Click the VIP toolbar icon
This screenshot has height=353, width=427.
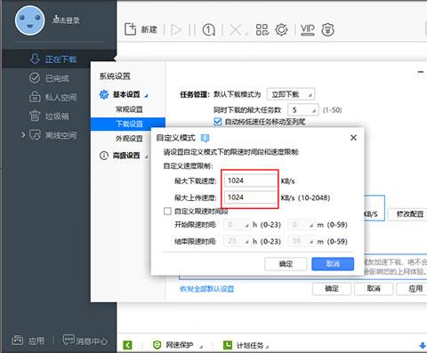(x=307, y=29)
